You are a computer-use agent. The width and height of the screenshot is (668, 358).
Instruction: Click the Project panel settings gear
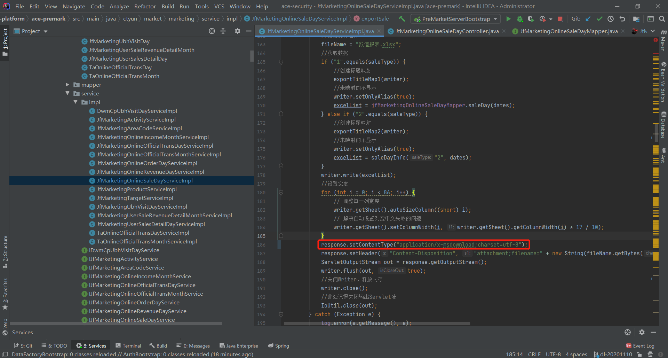point(238,31)
